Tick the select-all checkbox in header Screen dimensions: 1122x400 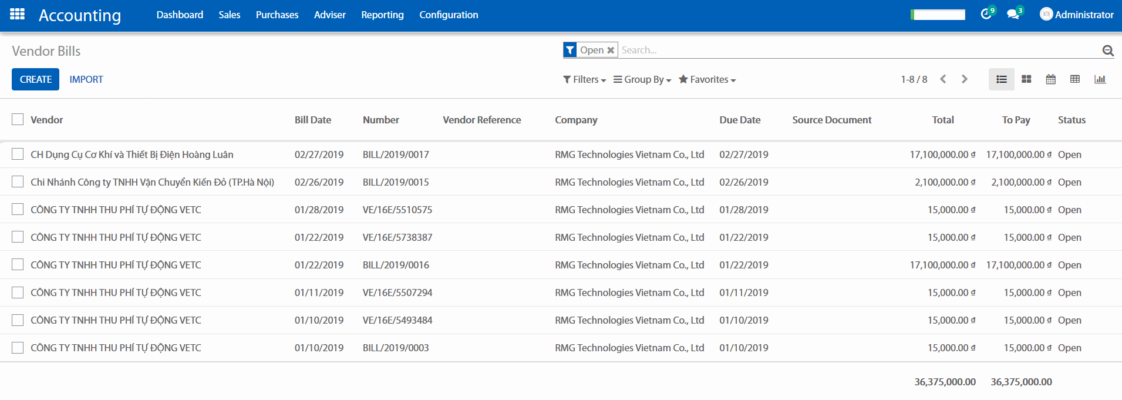point(18,120)
